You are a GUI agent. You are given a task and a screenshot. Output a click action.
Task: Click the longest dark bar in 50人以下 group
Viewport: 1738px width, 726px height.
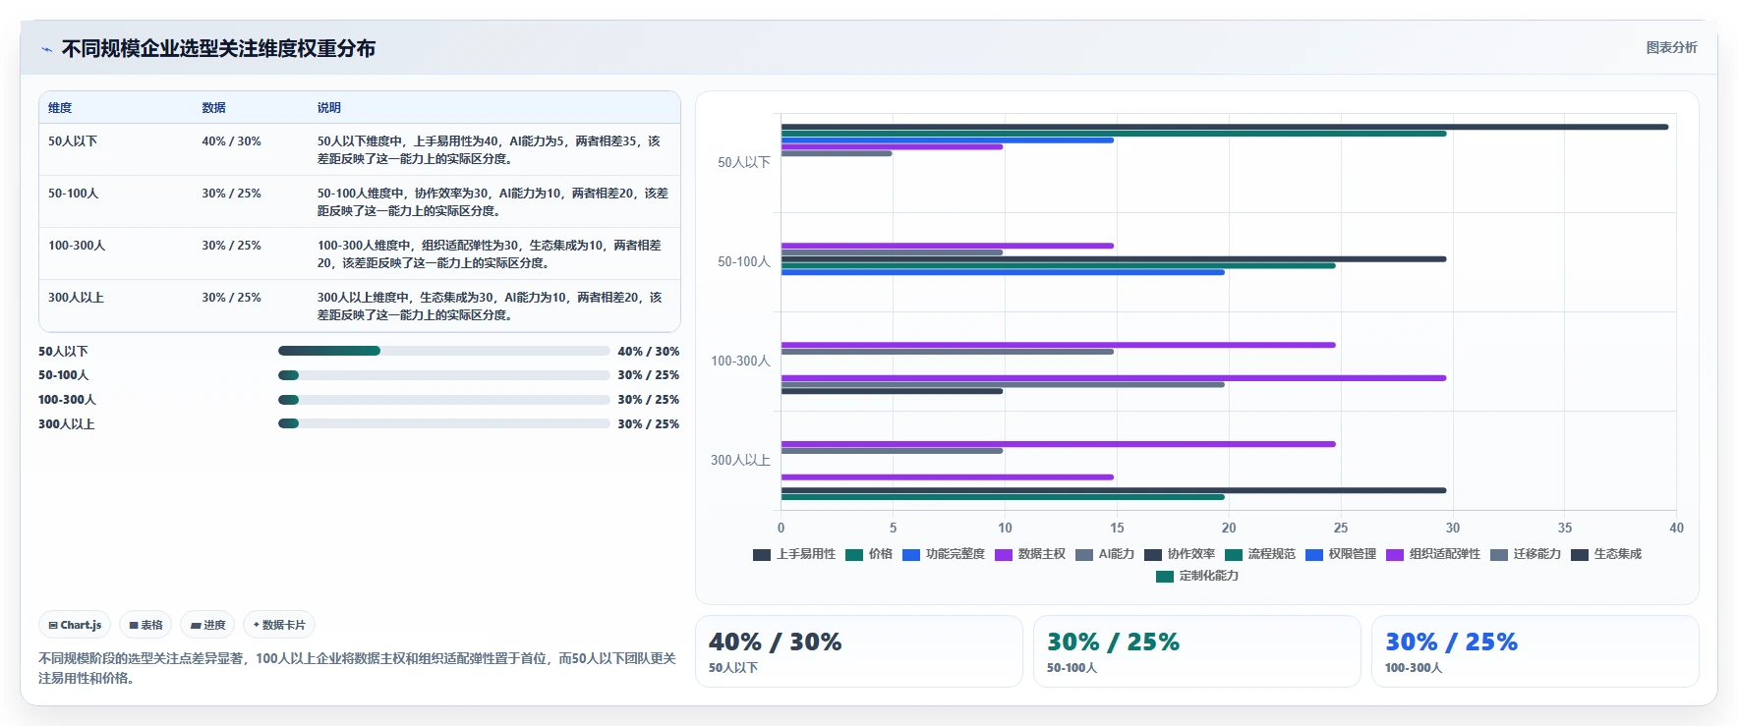pyautogui.click(x=1225, y=127)
